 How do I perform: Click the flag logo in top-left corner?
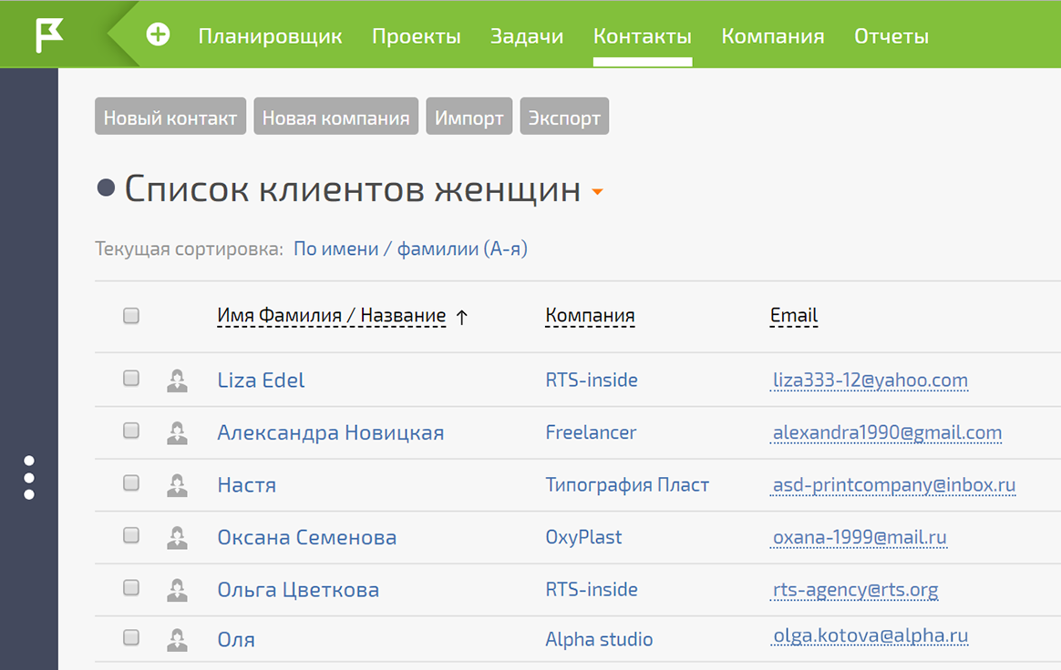coord(49,36)
